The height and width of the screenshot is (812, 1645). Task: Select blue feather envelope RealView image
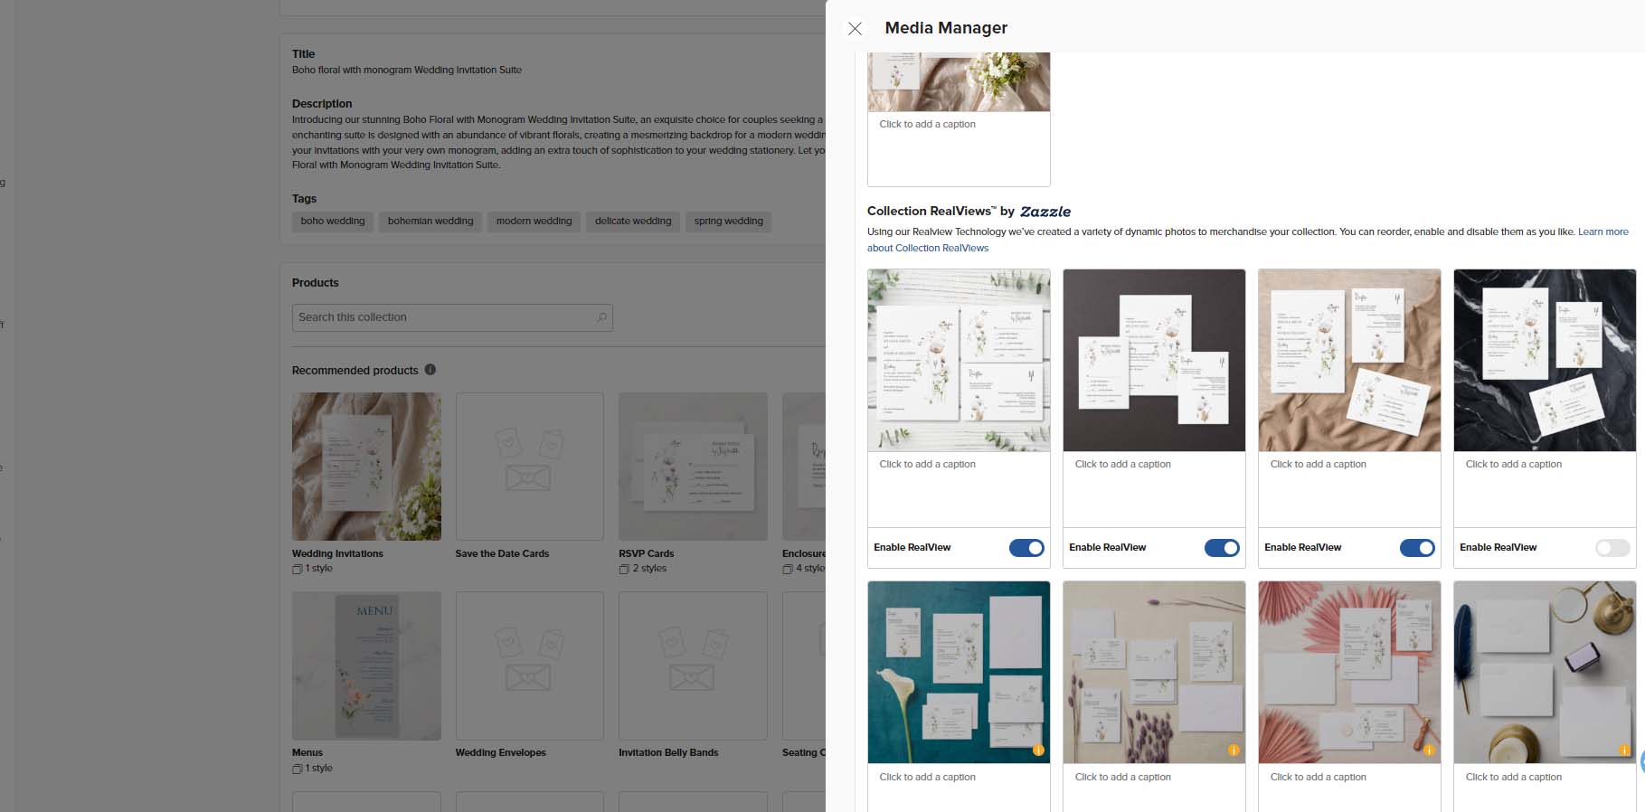click(1545, 672)
